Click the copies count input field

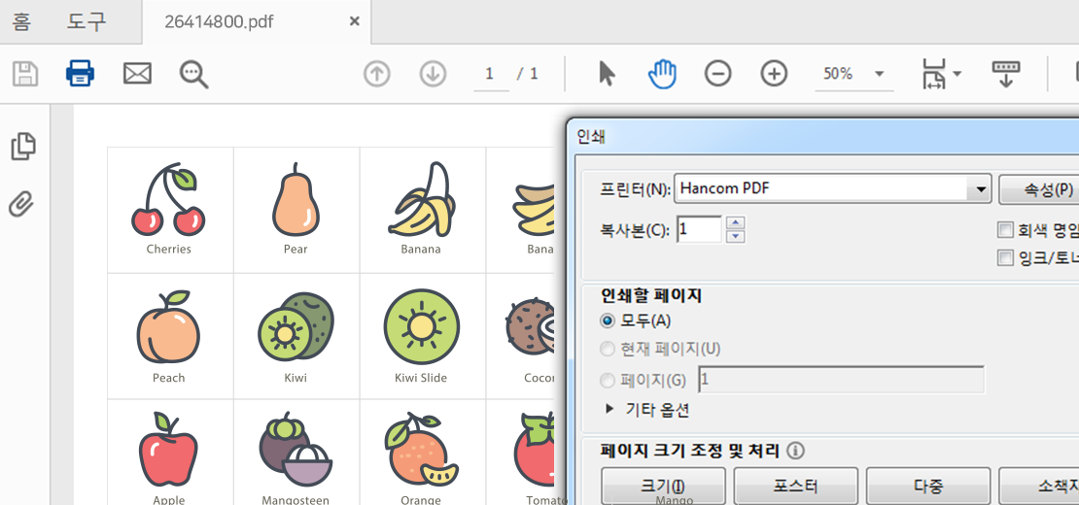(x=699, y=229)
